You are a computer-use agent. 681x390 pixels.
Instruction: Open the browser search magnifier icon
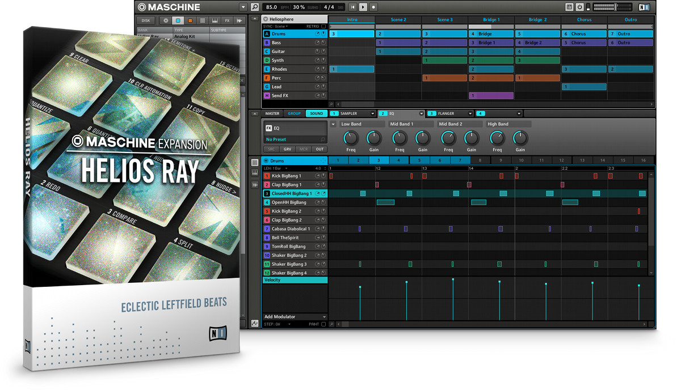255,7
